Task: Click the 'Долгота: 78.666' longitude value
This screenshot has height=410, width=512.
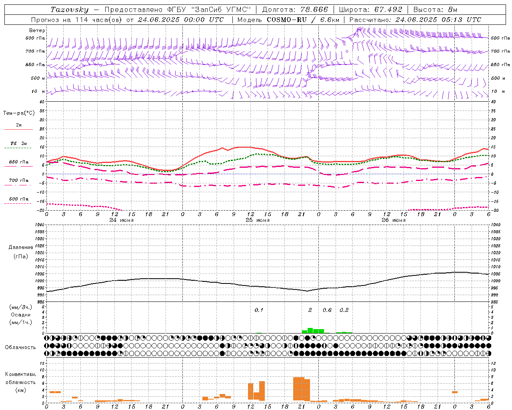Action: pos(295,10)
